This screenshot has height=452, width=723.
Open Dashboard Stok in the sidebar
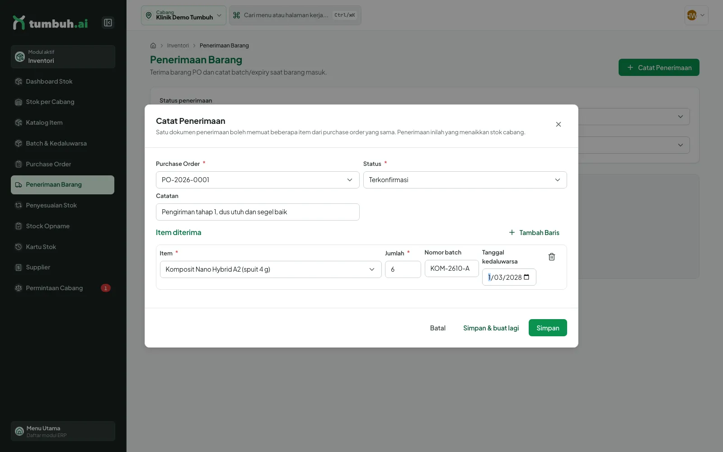pos(63,81)
